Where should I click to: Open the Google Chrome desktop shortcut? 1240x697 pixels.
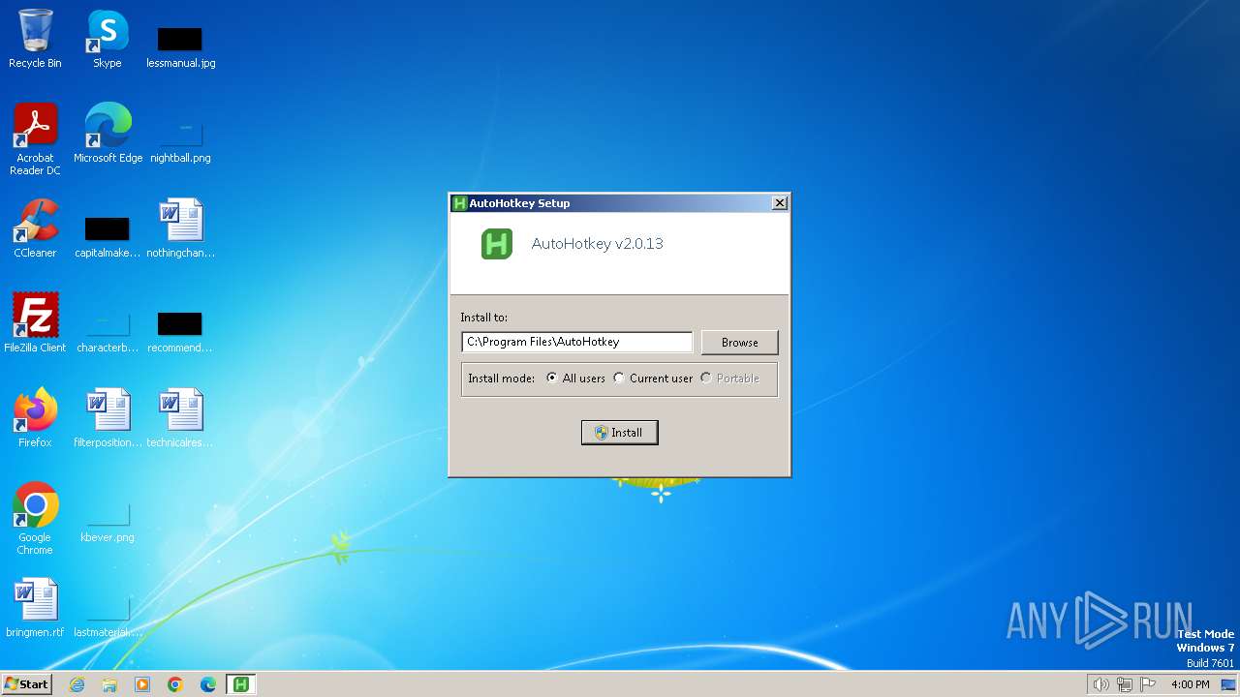coord(35,519)
